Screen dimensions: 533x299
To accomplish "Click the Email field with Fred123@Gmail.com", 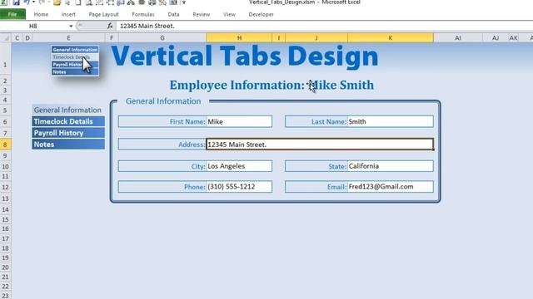I will (x=391, y=187).
